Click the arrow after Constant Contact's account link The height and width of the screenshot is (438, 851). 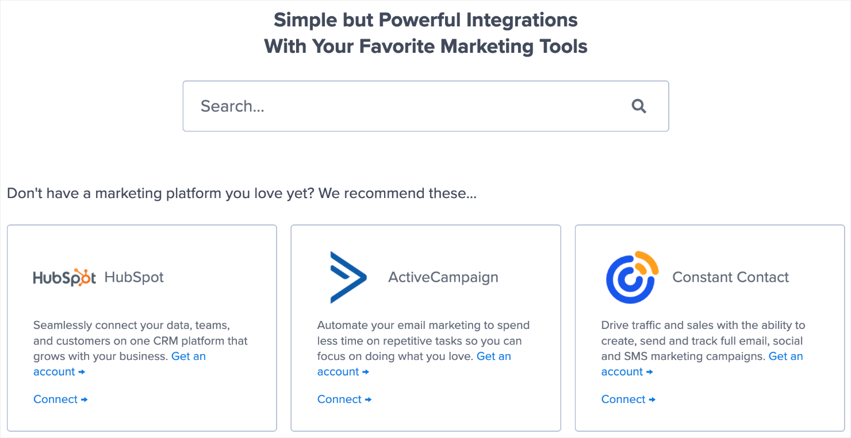coord(650,372)
